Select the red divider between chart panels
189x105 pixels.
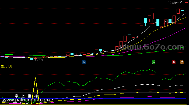(x=94, y=64)
